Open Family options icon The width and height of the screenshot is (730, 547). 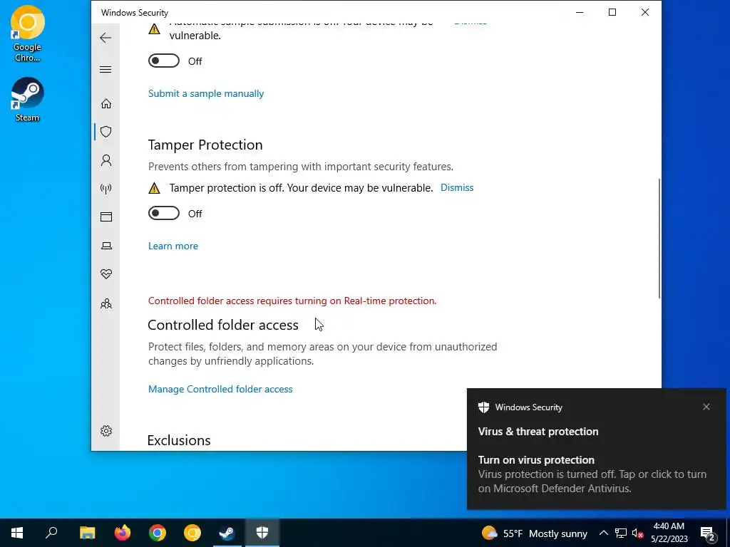point(106,303)
